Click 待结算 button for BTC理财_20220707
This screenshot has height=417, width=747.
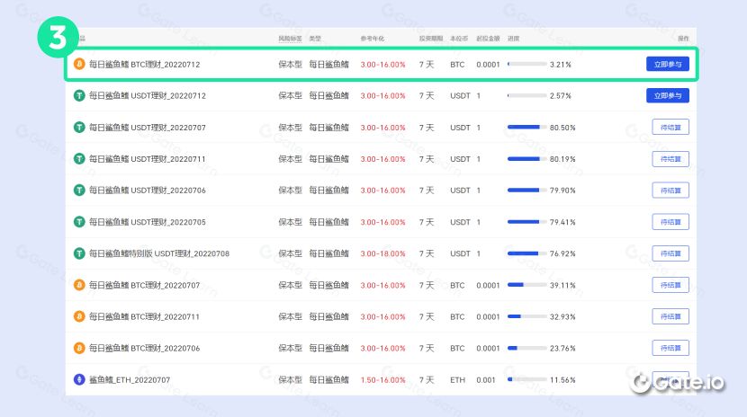(x=670, y=285)
